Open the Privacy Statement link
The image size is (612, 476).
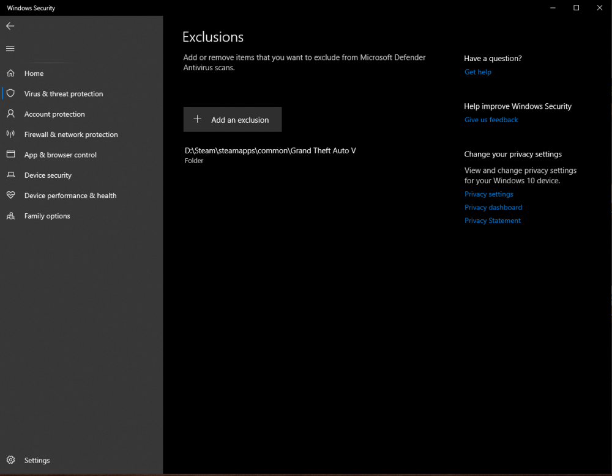pyautogui.click(x=492, y=221)
